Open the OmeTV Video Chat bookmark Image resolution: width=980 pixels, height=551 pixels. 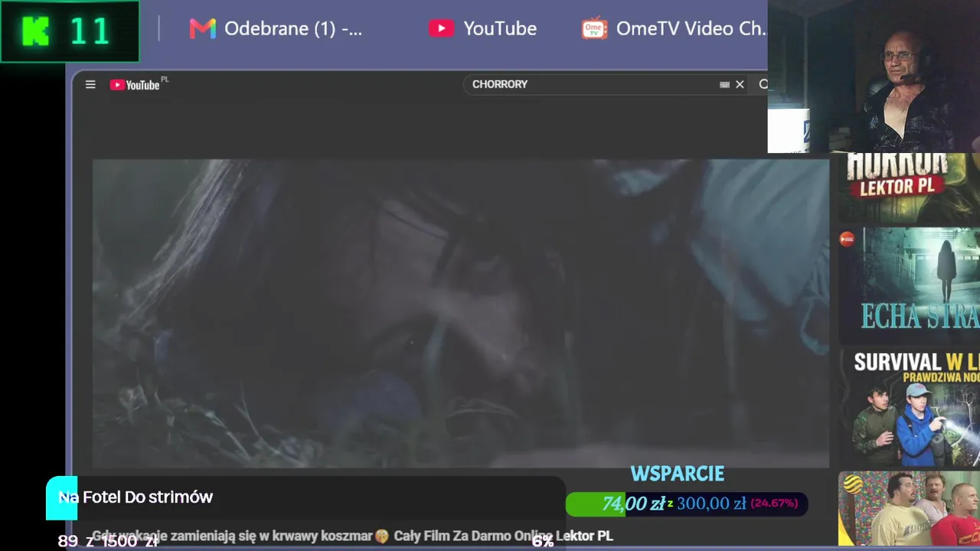tap(674, 29)
